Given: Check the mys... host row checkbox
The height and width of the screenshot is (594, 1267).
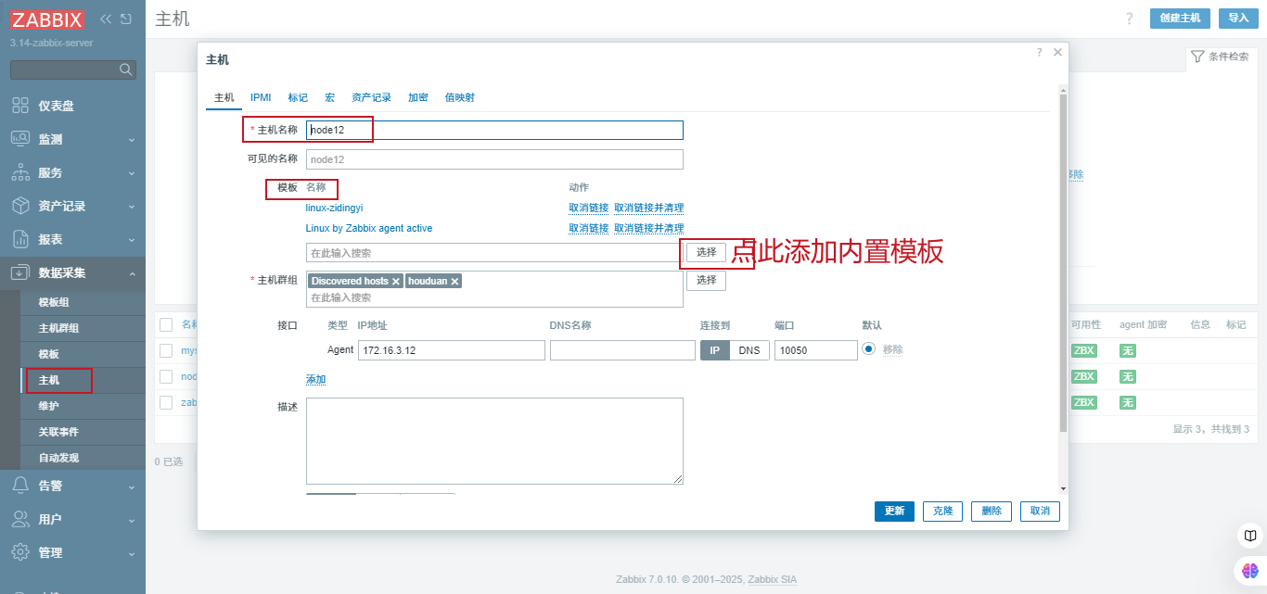Looking at the screenshot, I should 166,350.
